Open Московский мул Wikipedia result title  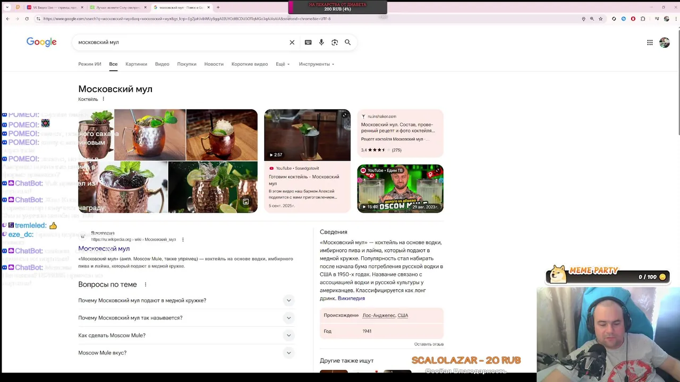(x=104, y=249)
